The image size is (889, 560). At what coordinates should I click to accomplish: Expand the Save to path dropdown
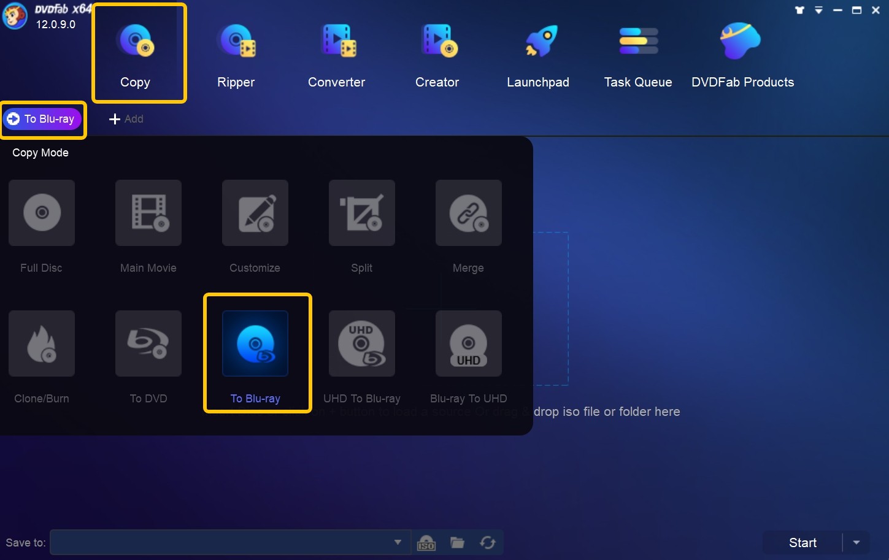[x=398, y=542]
